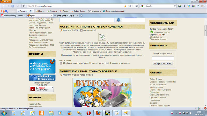The width and height of the screenshot is (207, 116).
Task: Open the Google search engine selector
Action: (143, 6)
